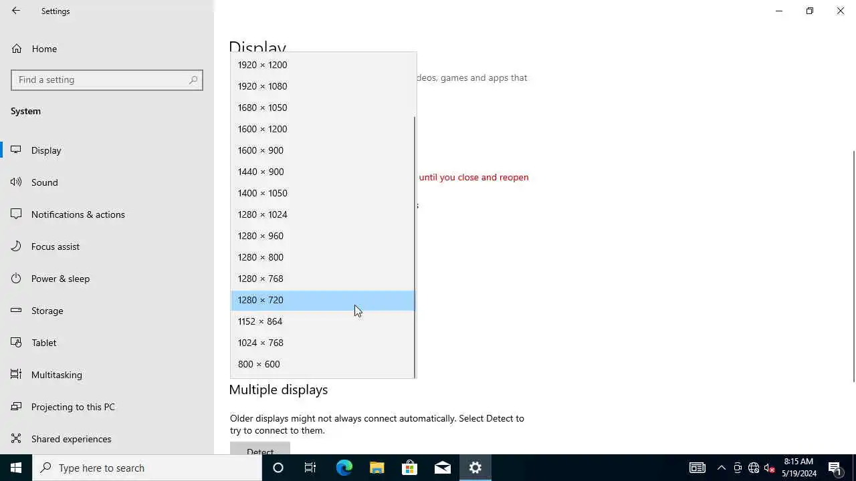
Task: Pick 1024 × 768 resolution
Action: click(323, 343)
